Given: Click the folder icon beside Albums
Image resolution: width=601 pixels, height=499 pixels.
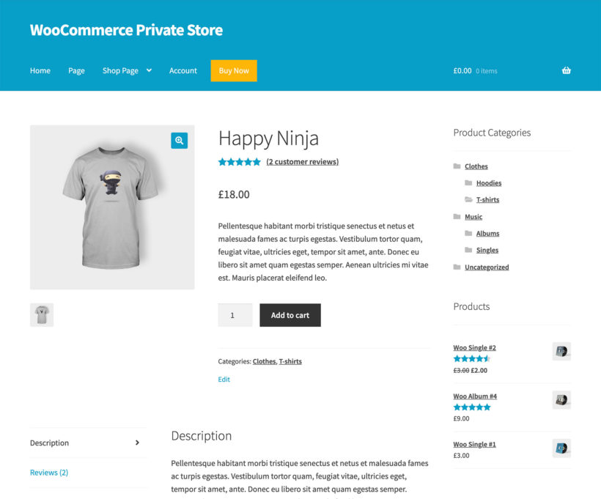Looking at the screenshot, I should coord(469,233).
